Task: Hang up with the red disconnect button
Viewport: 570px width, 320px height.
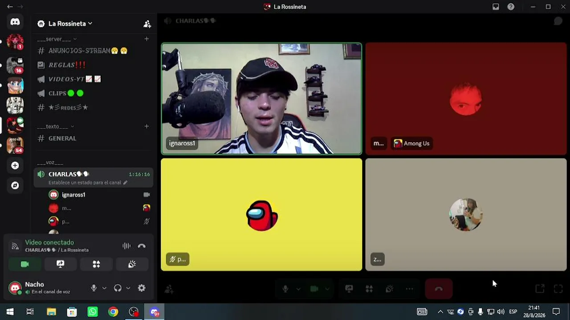Action: pyautogui.click(x=439, y=289)
